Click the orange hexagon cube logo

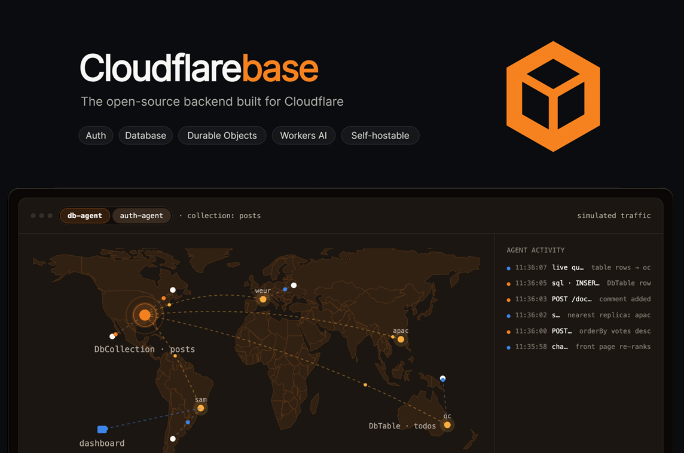(553, 96)
